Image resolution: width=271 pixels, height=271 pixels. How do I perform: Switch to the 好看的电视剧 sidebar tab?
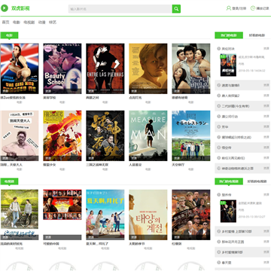(x=257, y=181)
